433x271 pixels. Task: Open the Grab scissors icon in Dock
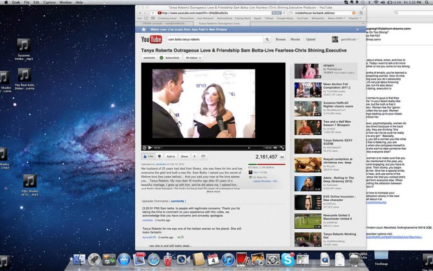[x=303, y=259]
